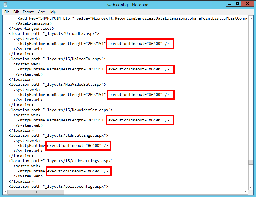
Task: Open the Format menu
Action: pyautogui.click(x=28, y=12)
